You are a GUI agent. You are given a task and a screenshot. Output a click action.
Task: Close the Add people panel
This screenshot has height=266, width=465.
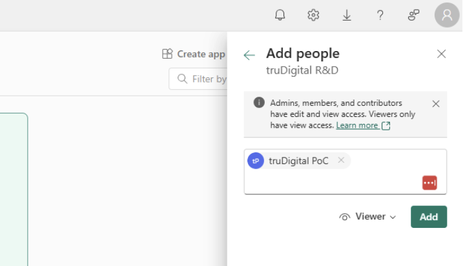coord(441,54)
